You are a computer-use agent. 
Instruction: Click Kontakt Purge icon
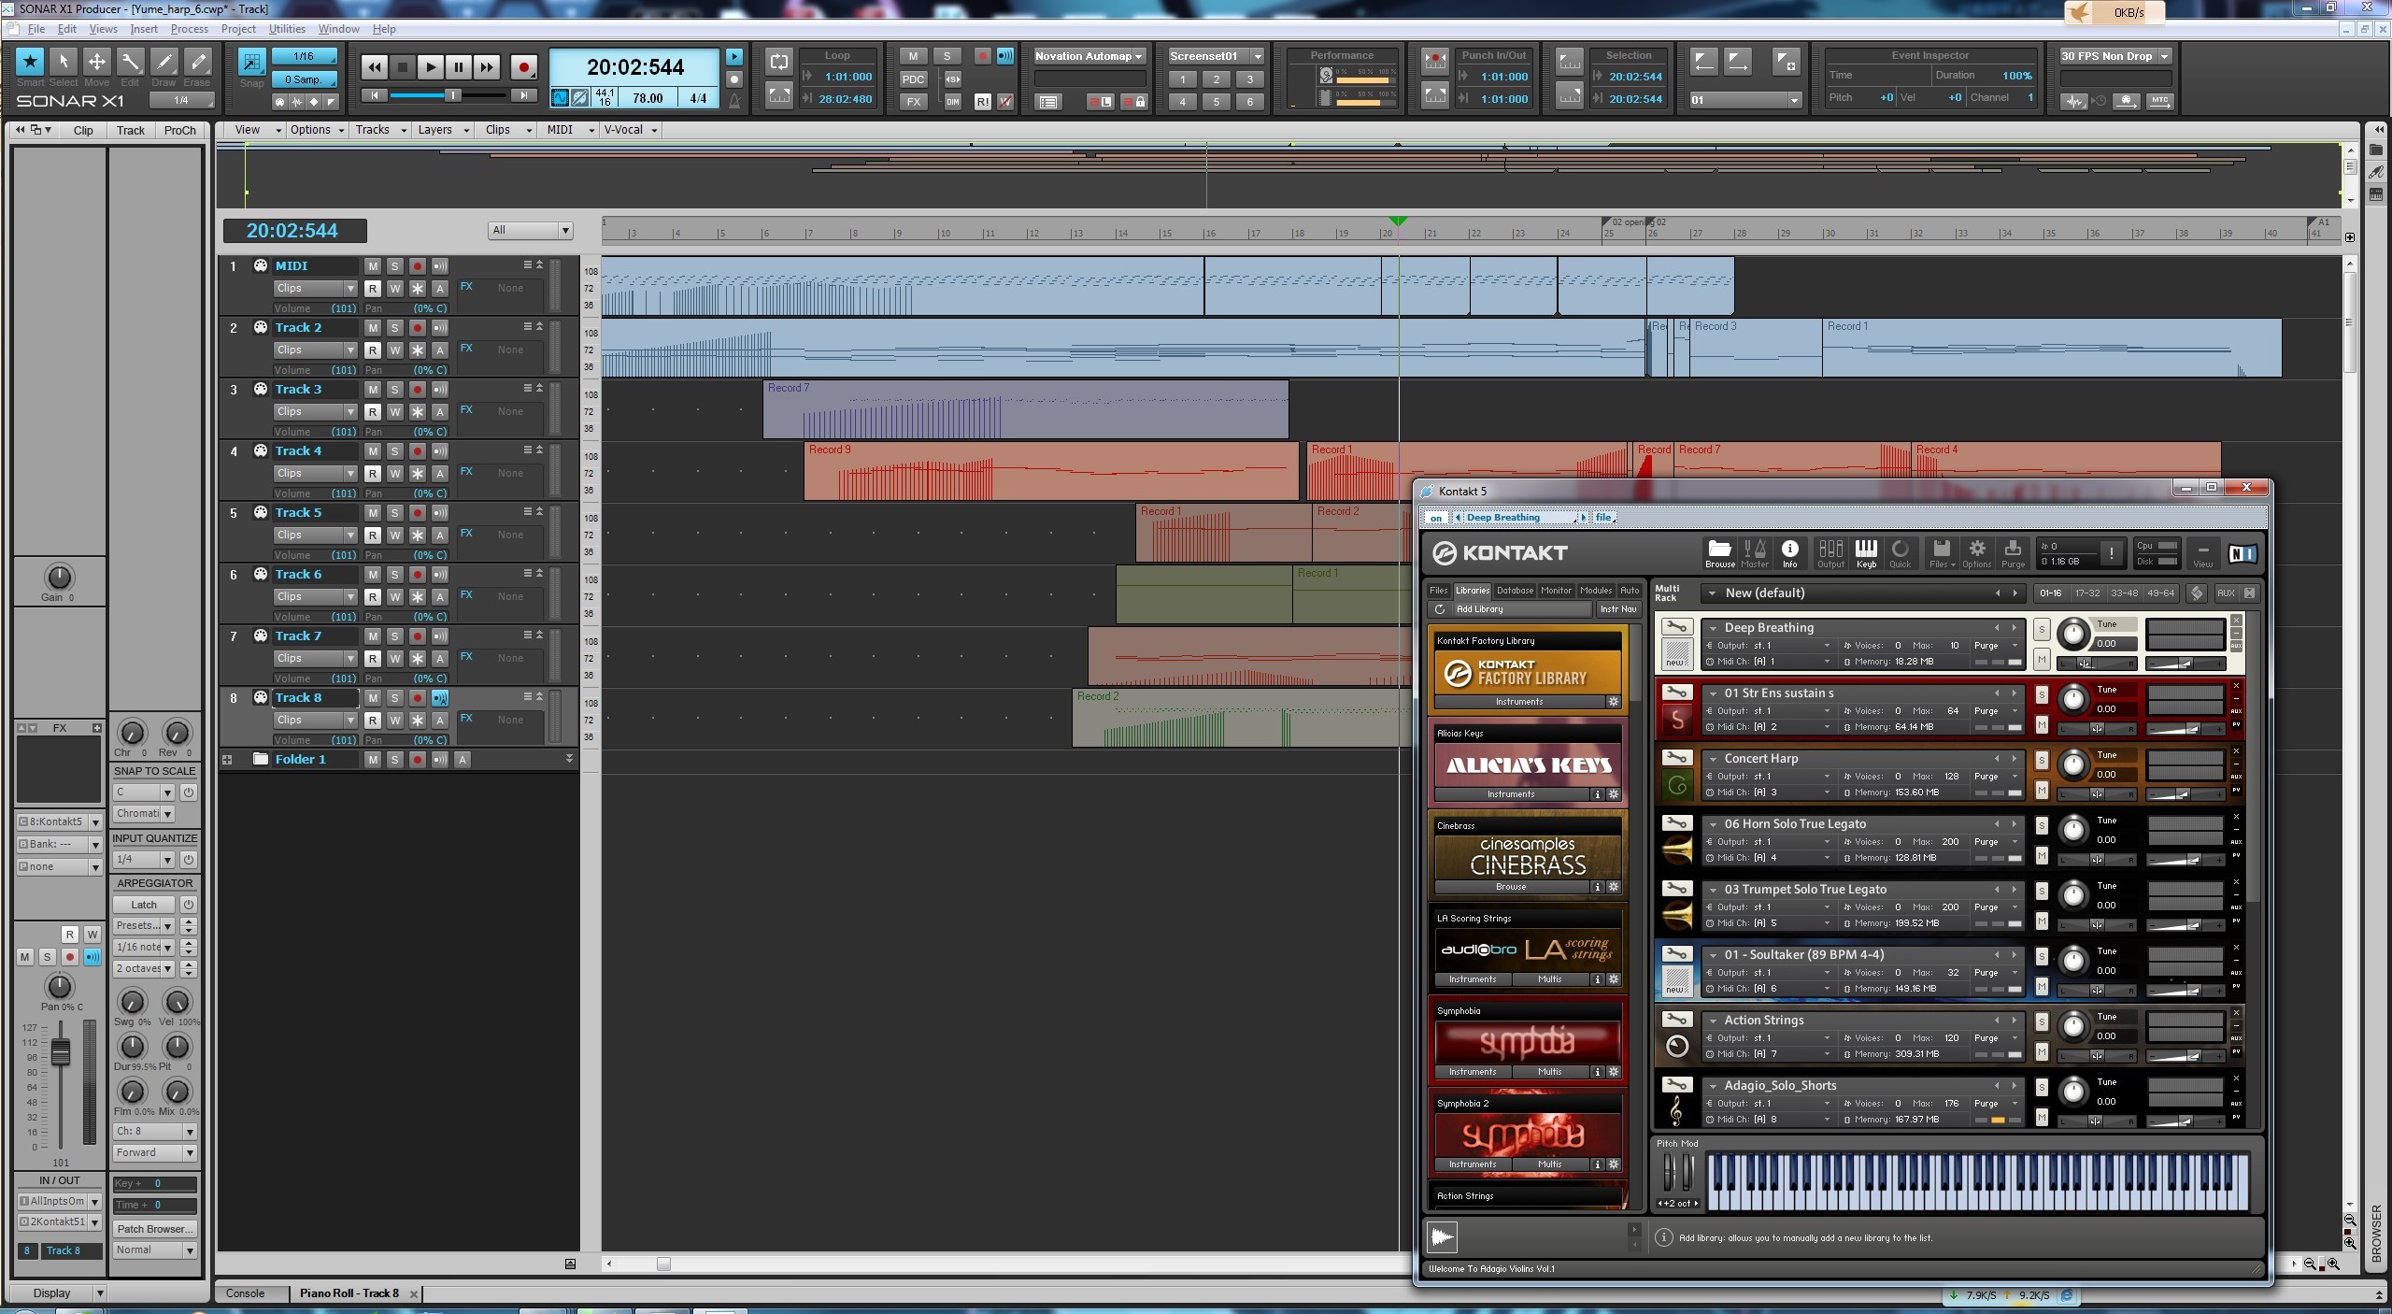pos(2013,553)
